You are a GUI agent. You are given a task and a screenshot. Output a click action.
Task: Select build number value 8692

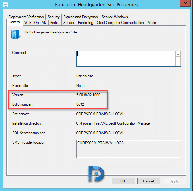point(80,104)
